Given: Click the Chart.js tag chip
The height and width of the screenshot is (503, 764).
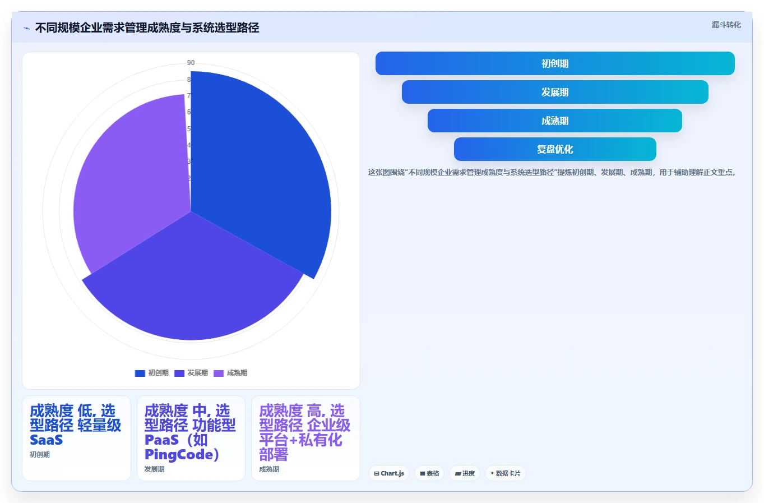Looking at the screenshot, I should [389, 473].
